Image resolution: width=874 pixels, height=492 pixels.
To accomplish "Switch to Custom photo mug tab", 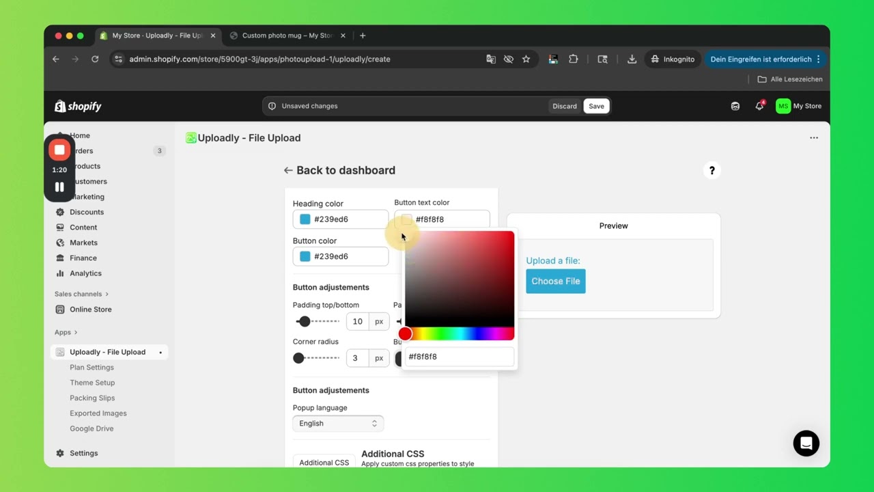I will 287,36.
